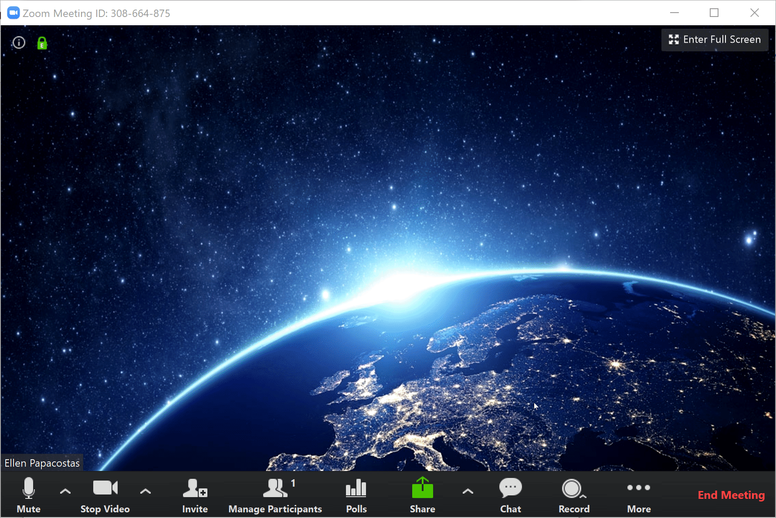Click the green encryption lock icon
Viewport: 776px width, 518px height.
click(42, 43)
